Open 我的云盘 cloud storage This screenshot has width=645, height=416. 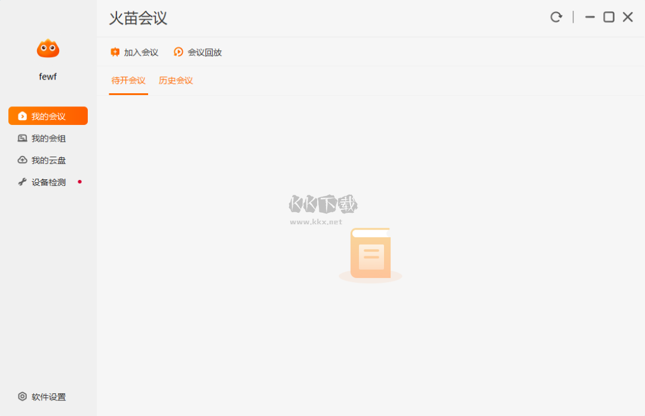(x=48, y=160)
